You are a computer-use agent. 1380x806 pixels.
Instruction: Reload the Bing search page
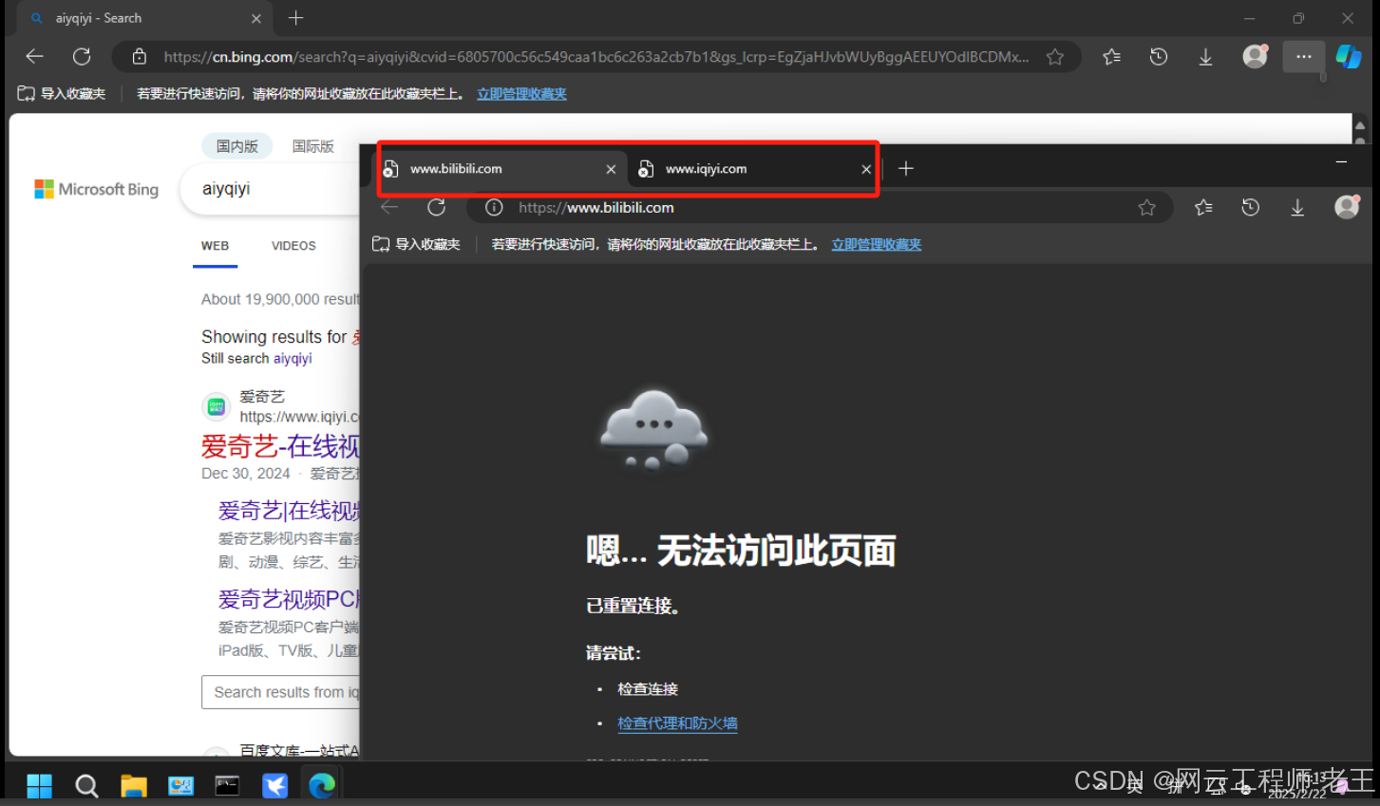tap(82, 56)
